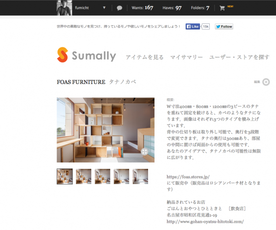Viewport: 276px width, 230px height.
Task: Open the gohan-oyatsu-hitotoki.com link
Action: click(205, 221)
